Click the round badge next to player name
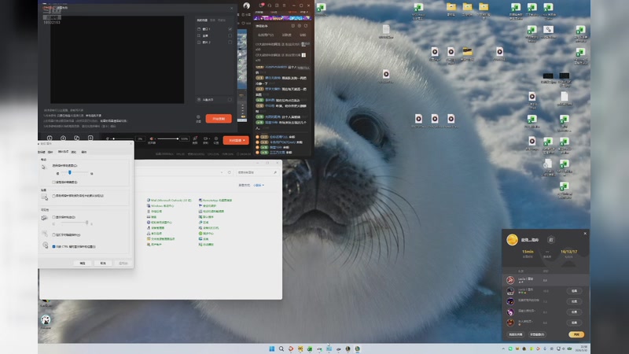 click(x=551, y=240)
